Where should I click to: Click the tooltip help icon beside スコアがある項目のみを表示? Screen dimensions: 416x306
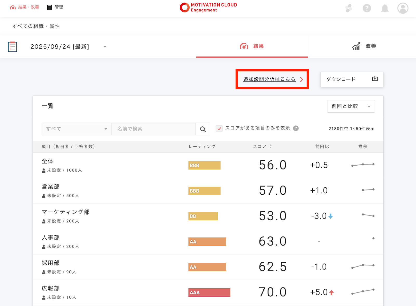[296, 128]
